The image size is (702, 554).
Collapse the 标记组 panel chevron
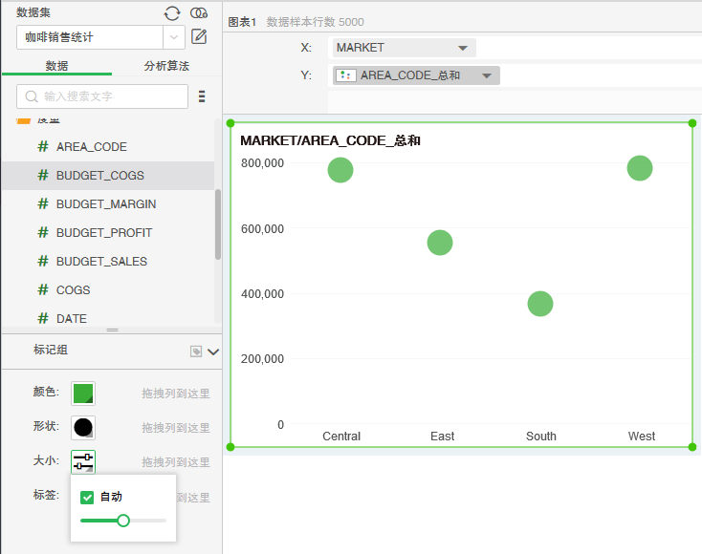pos(213,352)
